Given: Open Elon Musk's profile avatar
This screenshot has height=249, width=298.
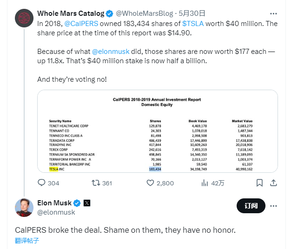Looking at the screenshot, I should pyautogui.click(x=24, y=207).
